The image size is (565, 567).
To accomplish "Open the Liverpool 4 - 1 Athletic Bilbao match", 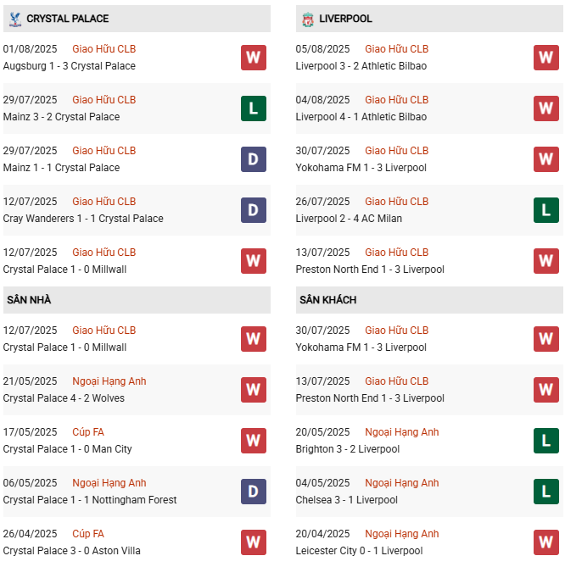I will (361, 117).
